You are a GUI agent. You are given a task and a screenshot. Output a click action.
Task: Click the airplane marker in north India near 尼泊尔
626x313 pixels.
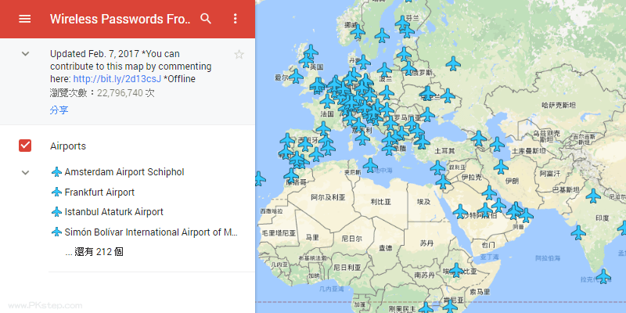(x=593, y=196)
